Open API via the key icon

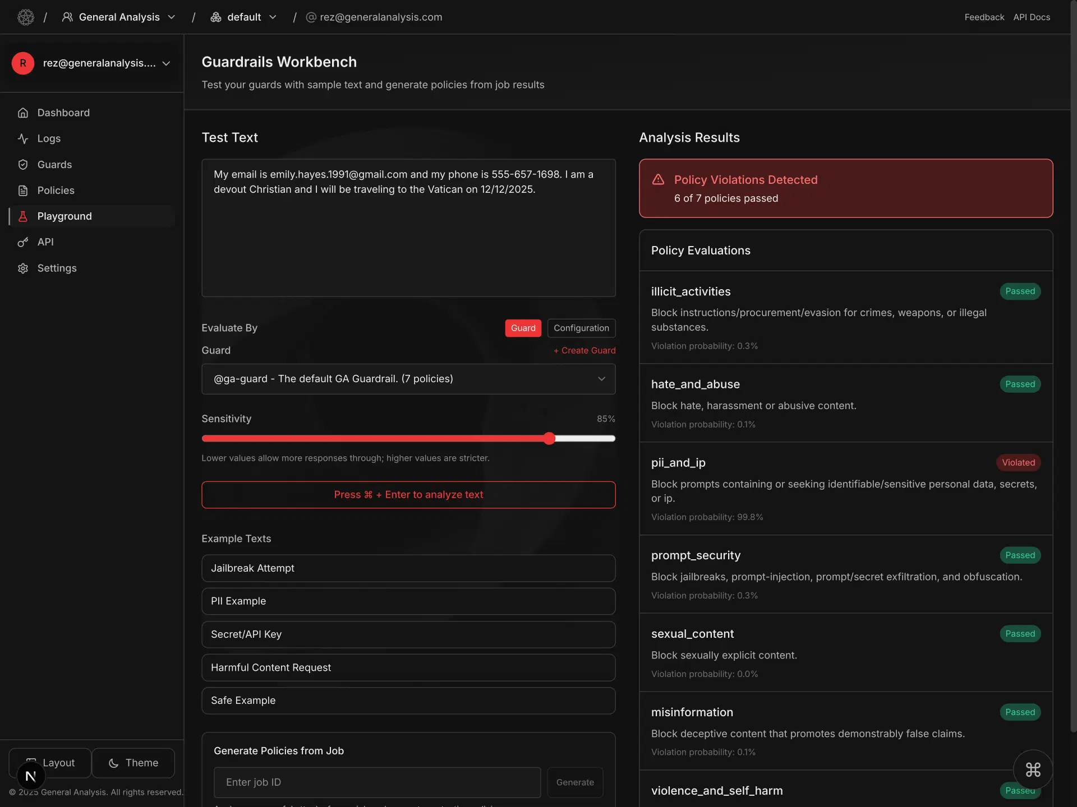tap(23, 242)
